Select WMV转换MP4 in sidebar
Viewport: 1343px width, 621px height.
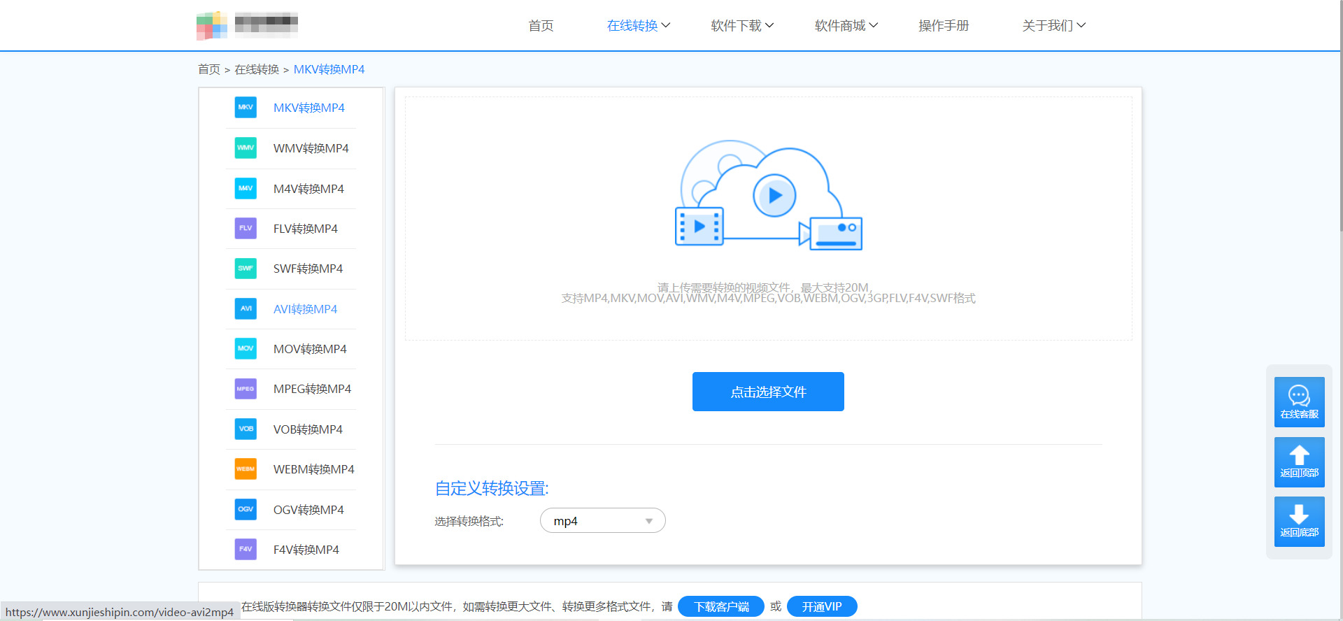point(311,148)
